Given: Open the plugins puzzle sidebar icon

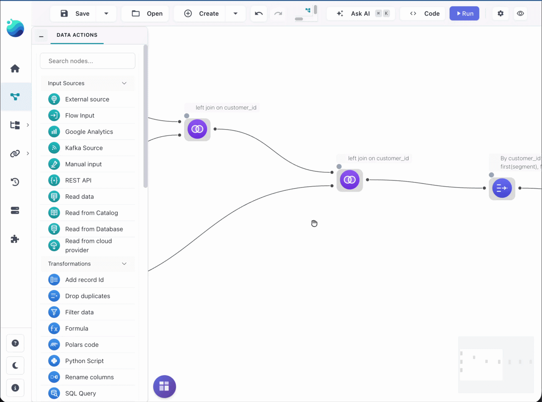Looking at the screenshot, I should tap(15, 239).
